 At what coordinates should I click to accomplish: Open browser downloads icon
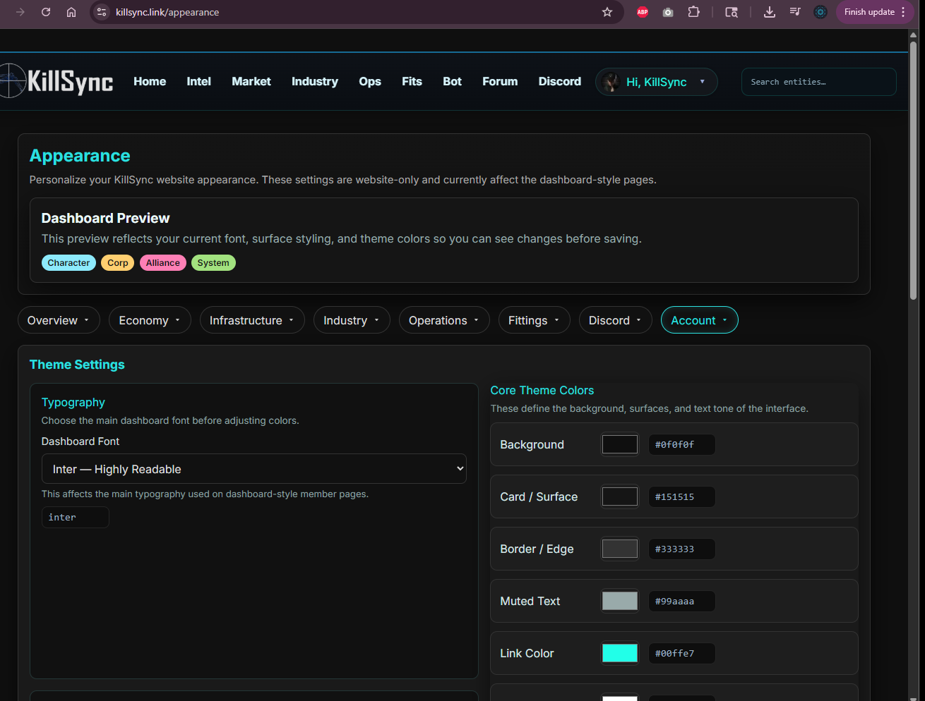pyautogui.click(x=770, y=12)
